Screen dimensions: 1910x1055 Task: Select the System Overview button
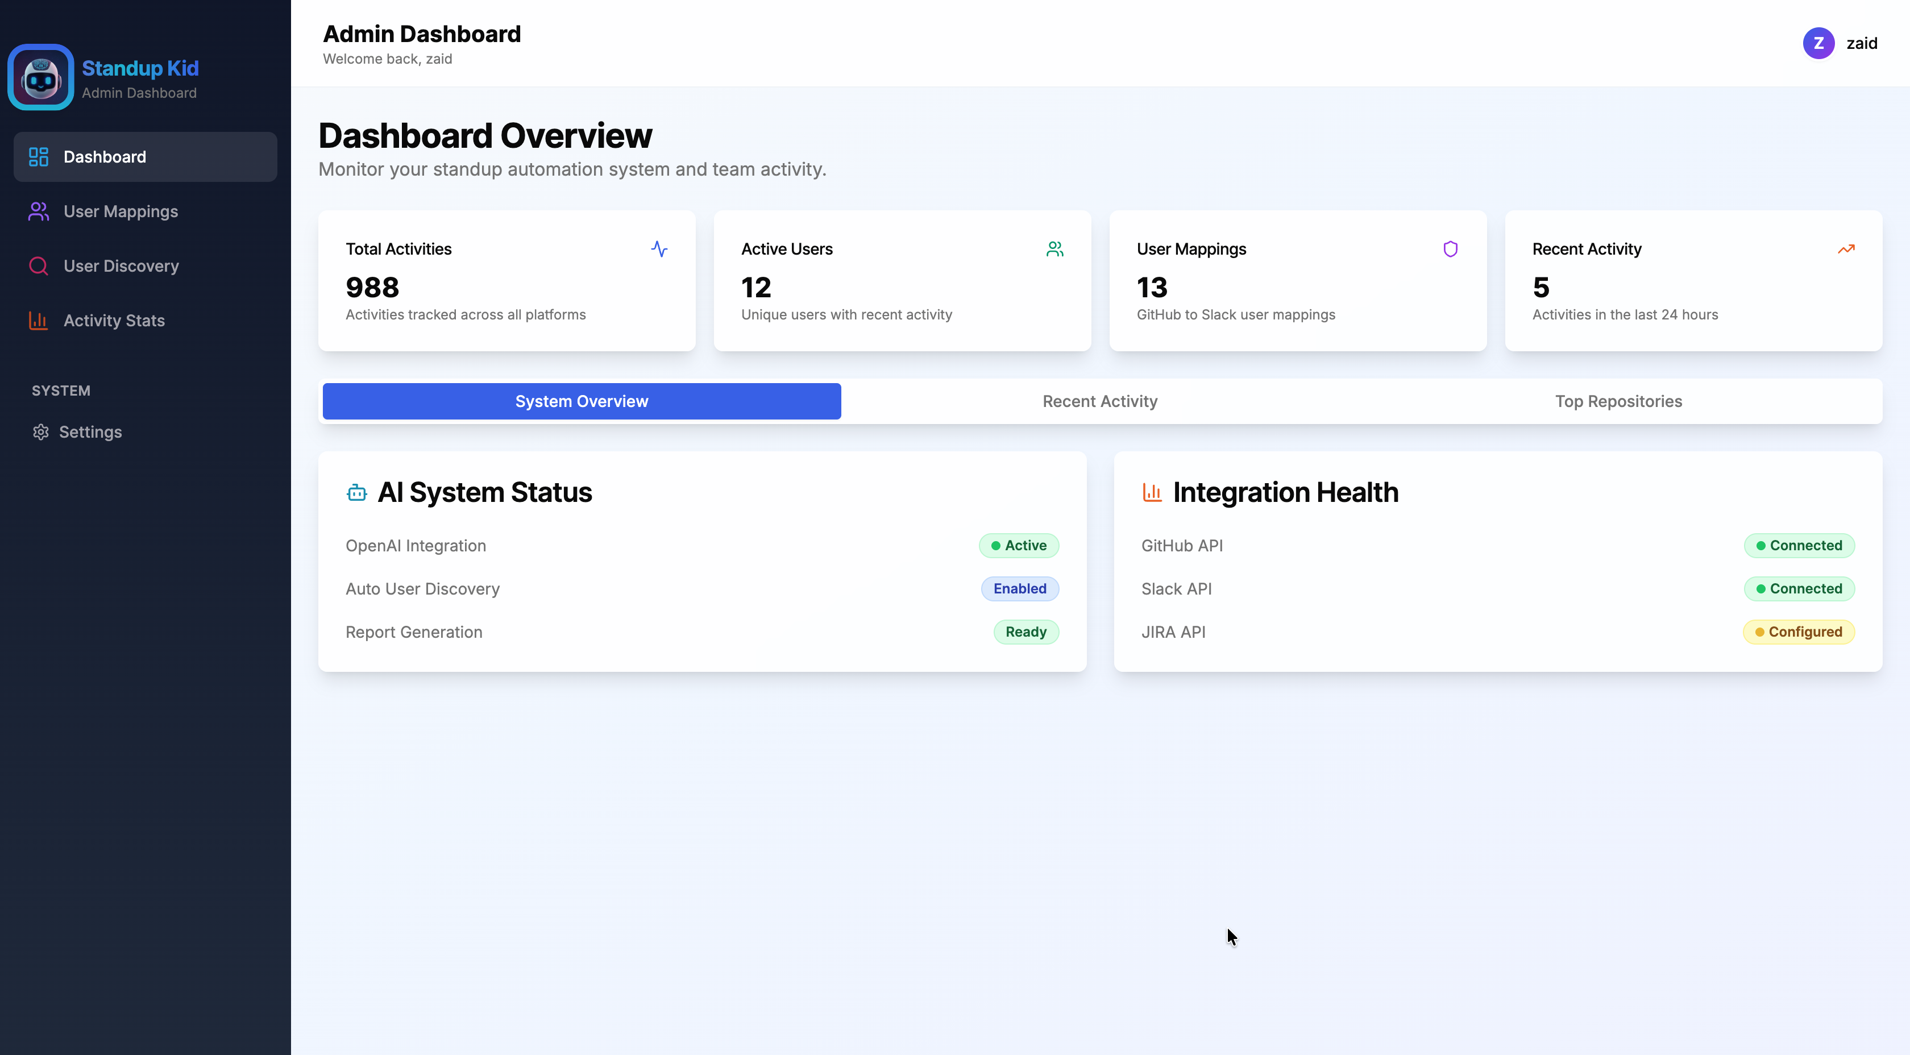[582, 401]
